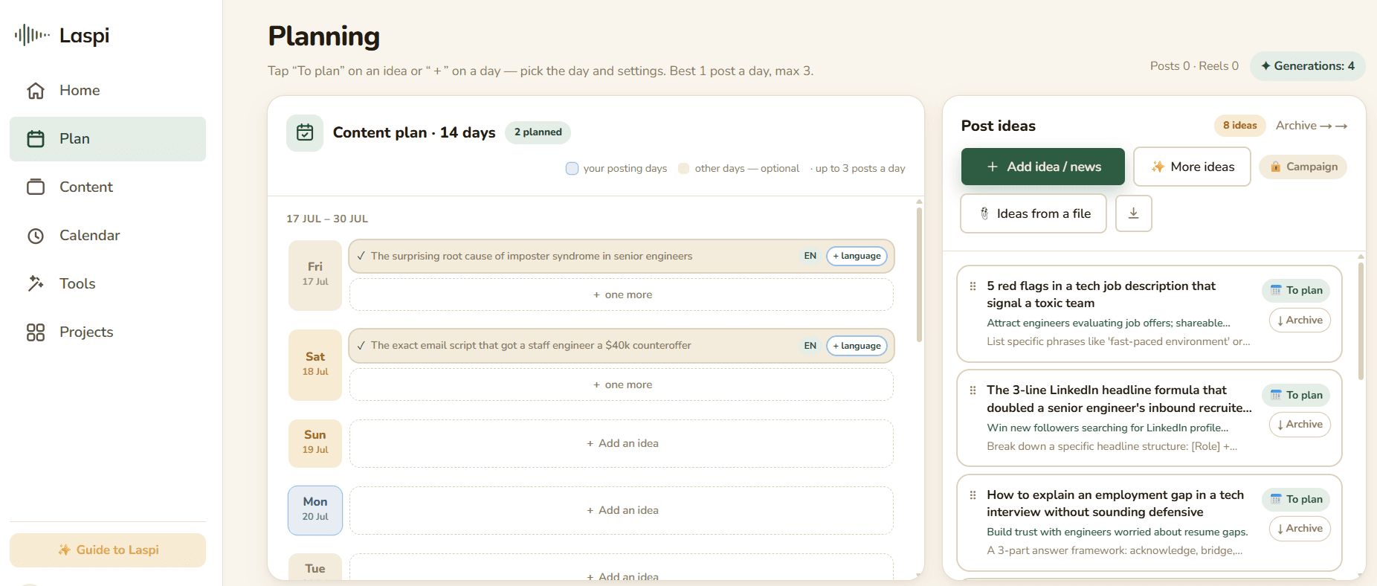
Task: Archive the LinkedIn headline formula idea
Action: coord(1300,425)
